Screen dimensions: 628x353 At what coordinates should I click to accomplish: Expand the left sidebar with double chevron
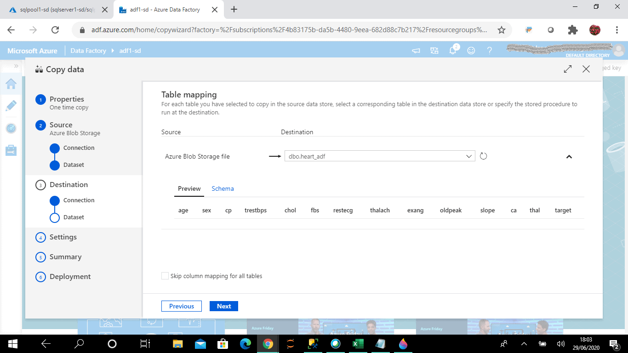point(17,66)
